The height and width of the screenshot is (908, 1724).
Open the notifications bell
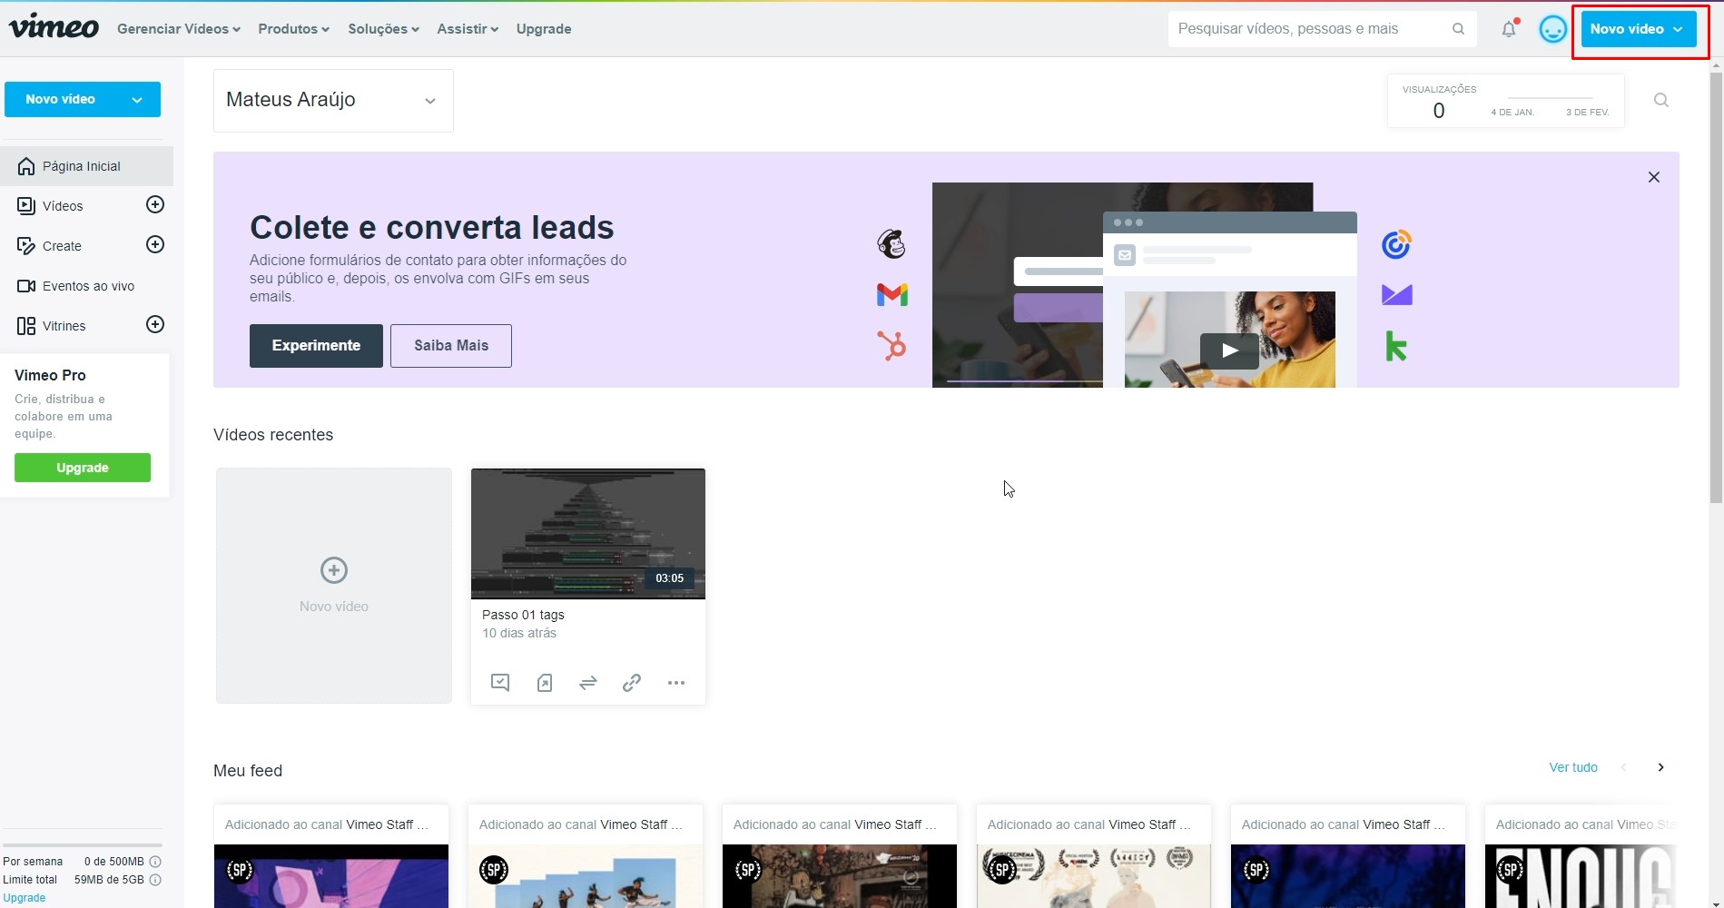click(x=1509, y=28)
